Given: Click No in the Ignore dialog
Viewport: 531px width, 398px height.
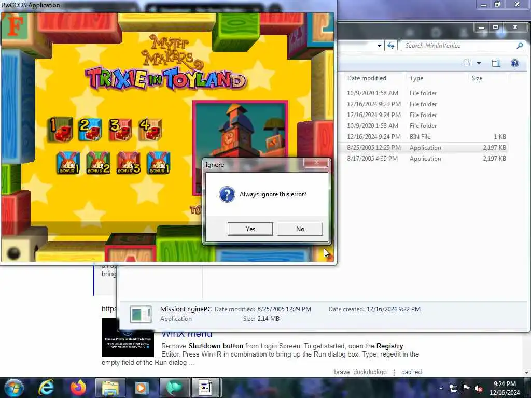Looking at the screenshot, I should click(300, 229).
